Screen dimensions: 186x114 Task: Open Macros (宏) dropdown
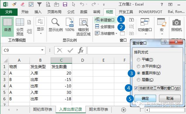point(162,26)
